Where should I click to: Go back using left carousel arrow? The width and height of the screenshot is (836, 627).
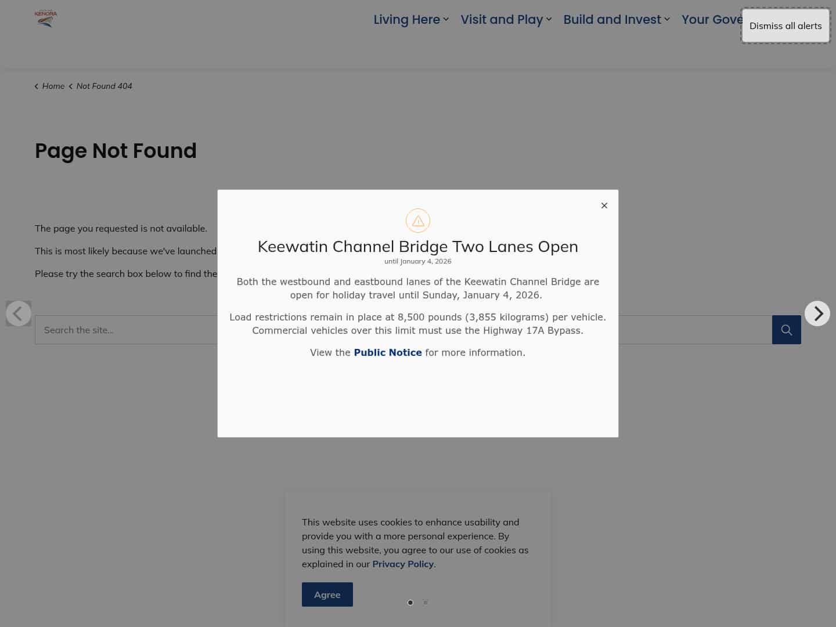[18, 313]
